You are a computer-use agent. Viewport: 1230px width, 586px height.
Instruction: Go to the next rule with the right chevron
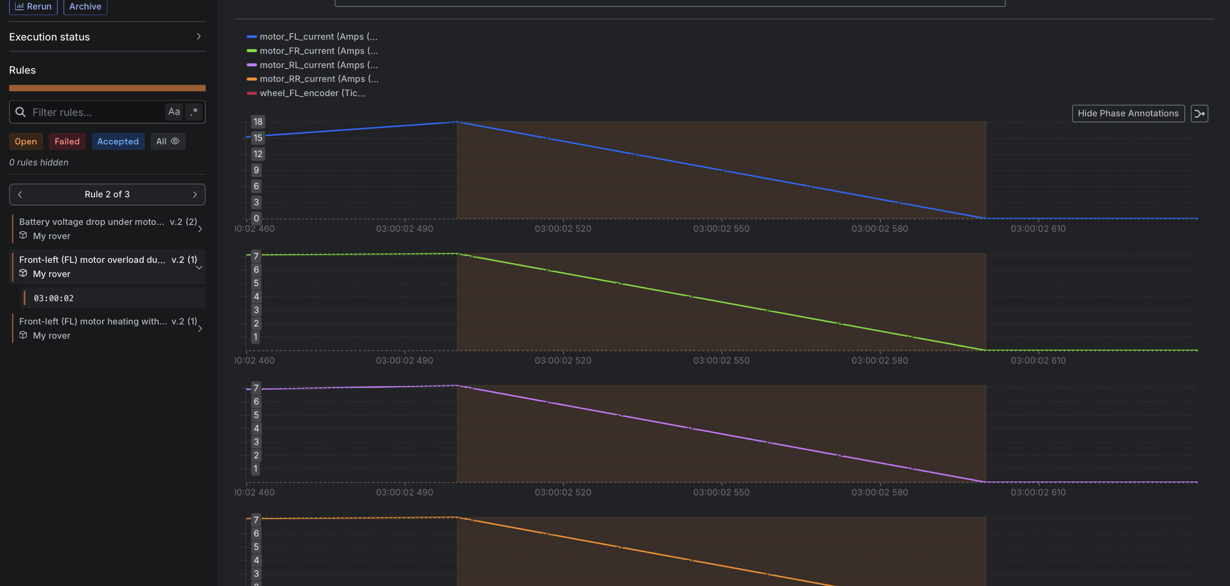tap(195, 195)
